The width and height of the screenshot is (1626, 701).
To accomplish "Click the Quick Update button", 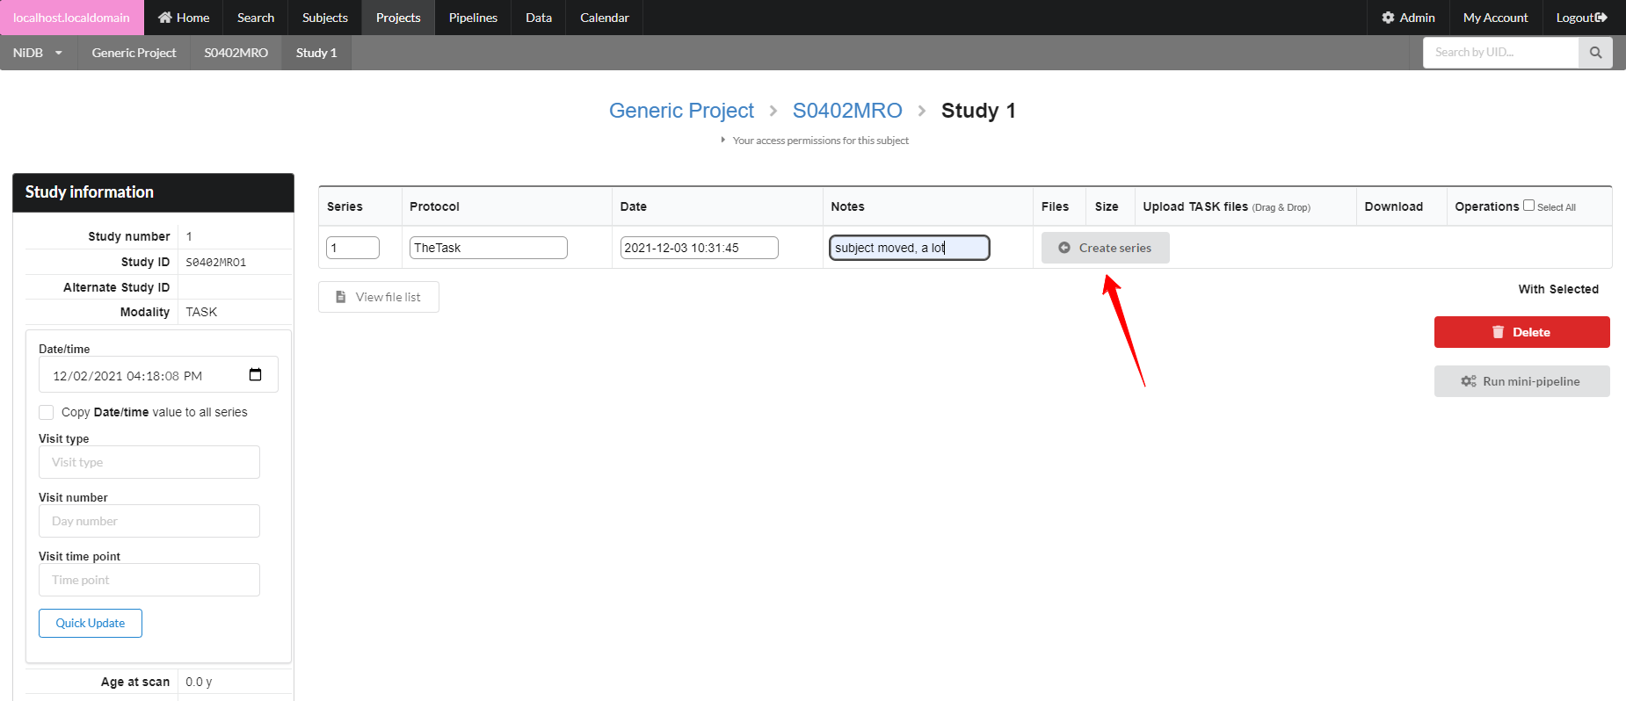I will 91,623.
